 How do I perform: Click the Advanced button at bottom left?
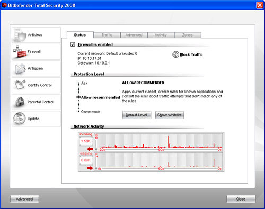(x=24, y=199)
